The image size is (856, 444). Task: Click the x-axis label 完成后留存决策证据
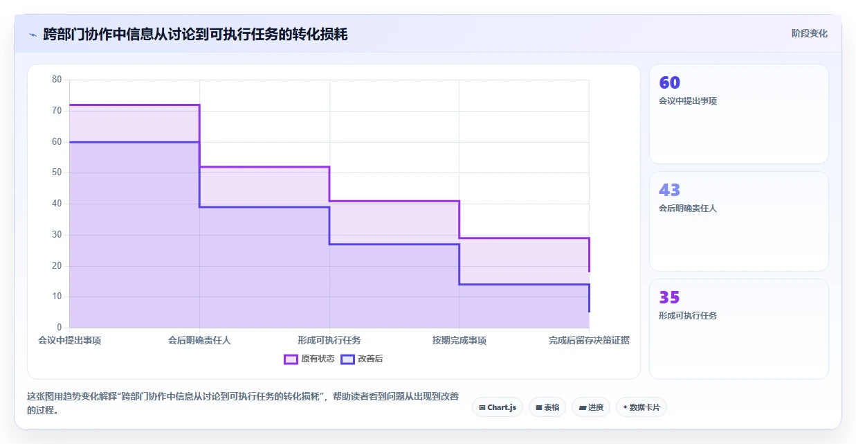[x=589, y=340]
